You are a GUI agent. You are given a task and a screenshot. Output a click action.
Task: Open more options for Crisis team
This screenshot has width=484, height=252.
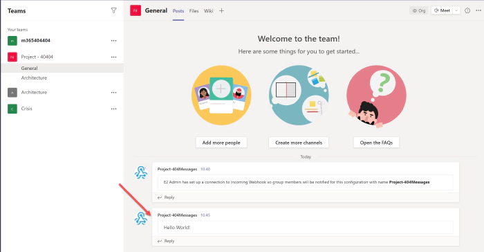(x=113, y=109)
